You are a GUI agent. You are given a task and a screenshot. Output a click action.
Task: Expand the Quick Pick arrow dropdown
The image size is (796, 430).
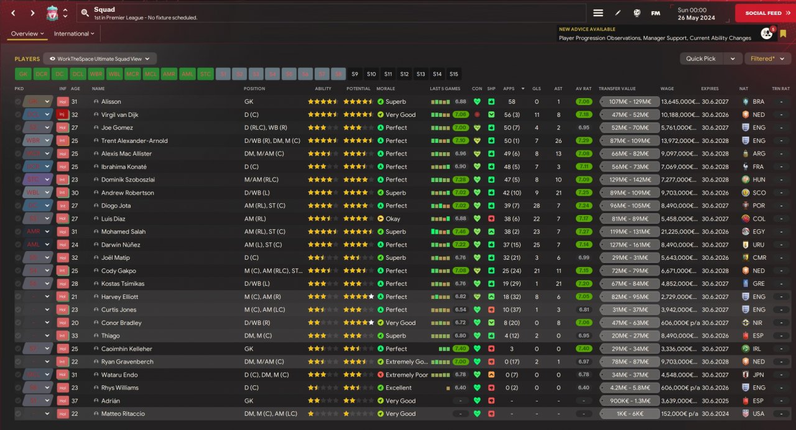[x=733, y=58]
